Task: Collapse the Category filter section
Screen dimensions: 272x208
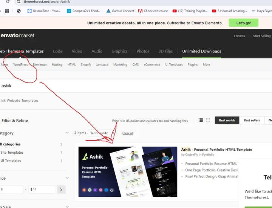Action: (67, 133)
